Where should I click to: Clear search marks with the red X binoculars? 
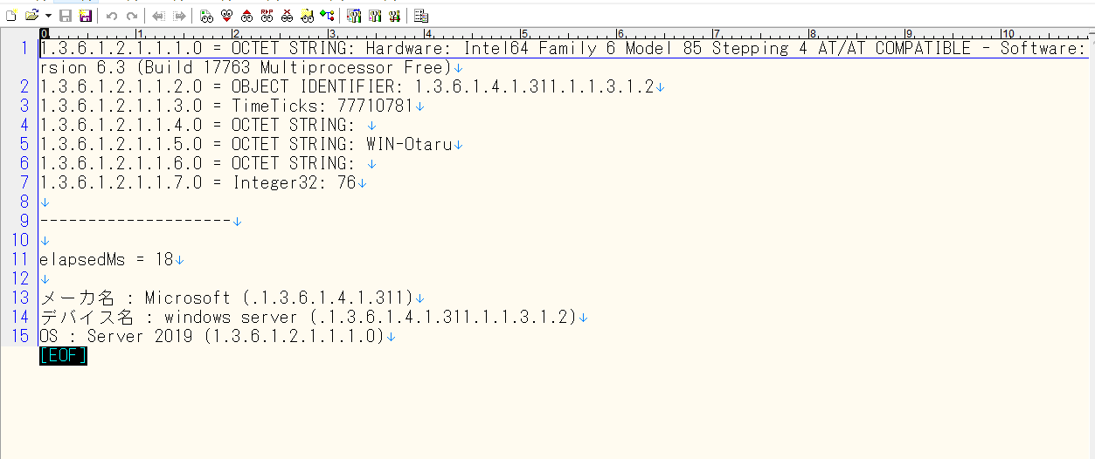point(287,16)
